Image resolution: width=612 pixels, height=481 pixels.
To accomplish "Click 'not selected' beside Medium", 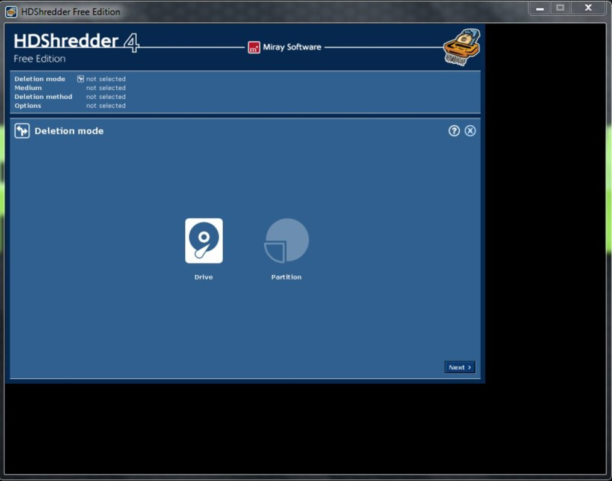I will [x=106, y=88].
